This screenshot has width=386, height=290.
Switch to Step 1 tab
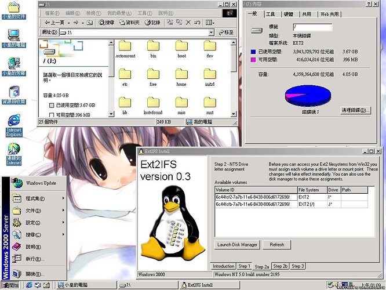(x=244, y=266)
